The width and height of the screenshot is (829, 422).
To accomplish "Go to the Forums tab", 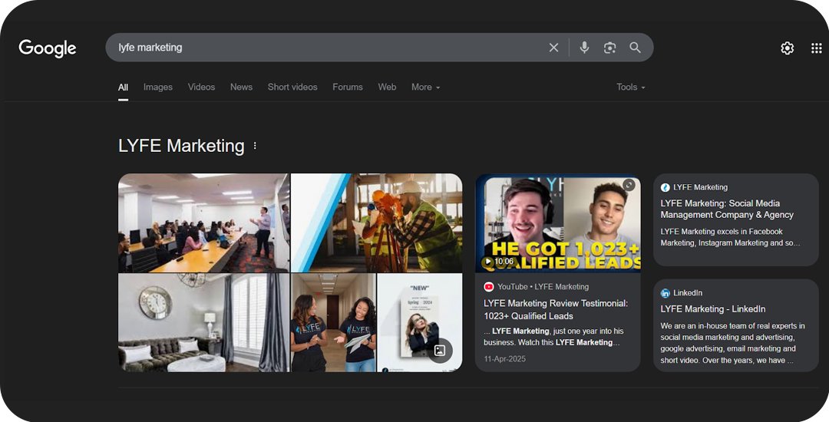I will point(348,87).
